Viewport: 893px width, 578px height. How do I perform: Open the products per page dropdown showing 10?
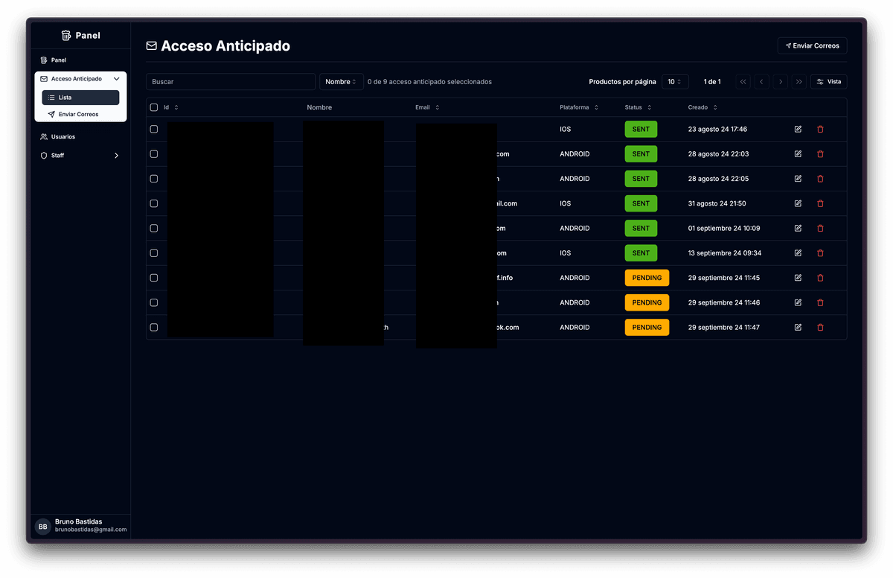click(x=674, y=82)
